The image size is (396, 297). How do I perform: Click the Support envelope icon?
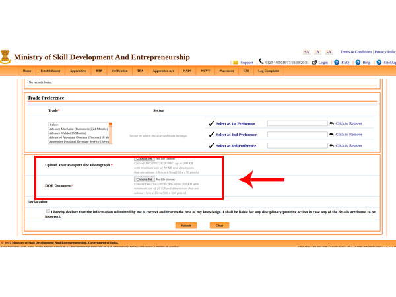pyautogui.click(x=236, y=63)
